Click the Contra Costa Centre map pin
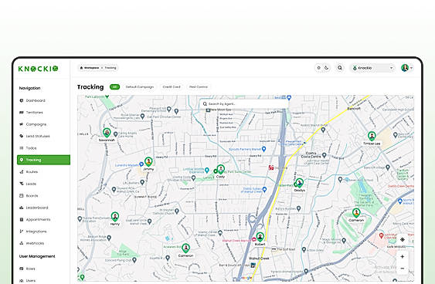The height and width of the screenshot is (284, 435). pos(324,155)
